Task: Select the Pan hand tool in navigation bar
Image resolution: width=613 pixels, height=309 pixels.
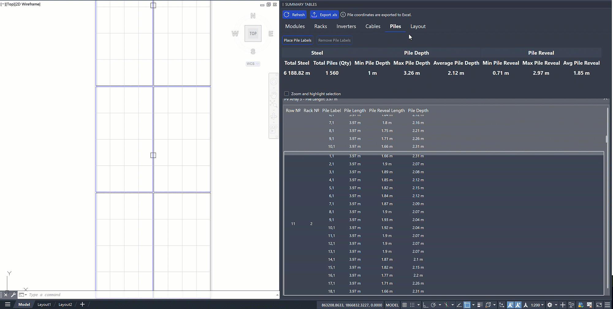Action: (x=273, y=95)
